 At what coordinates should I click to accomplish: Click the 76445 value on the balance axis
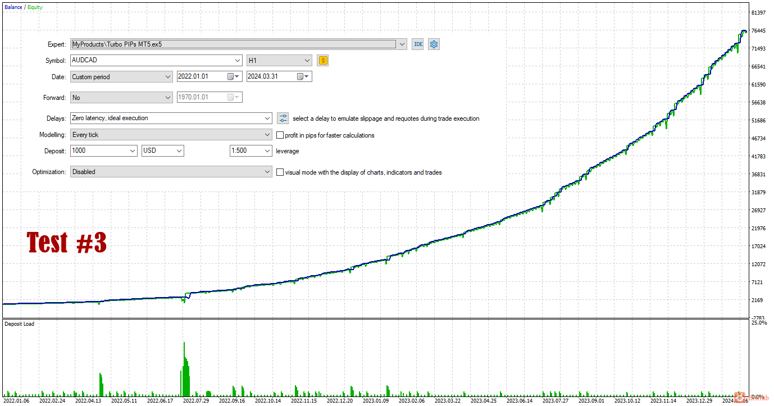(758, 30)
